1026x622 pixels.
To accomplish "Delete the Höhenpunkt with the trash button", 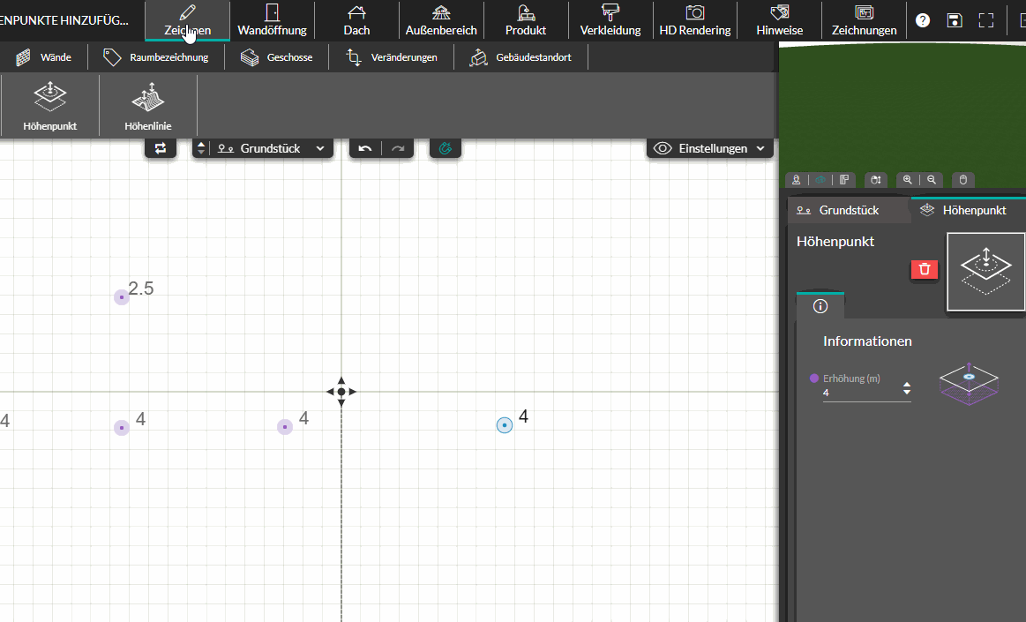I will [x=925, y=269].
